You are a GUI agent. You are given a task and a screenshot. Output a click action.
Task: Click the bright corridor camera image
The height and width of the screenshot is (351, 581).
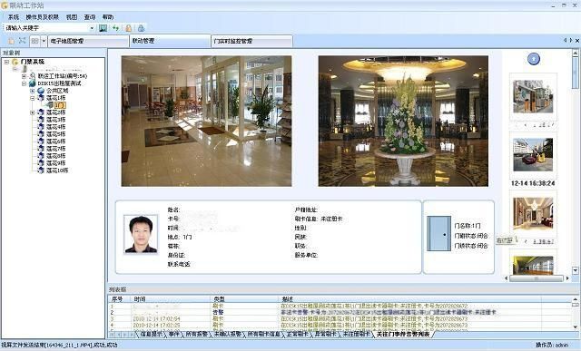click(x=206, y=121)
